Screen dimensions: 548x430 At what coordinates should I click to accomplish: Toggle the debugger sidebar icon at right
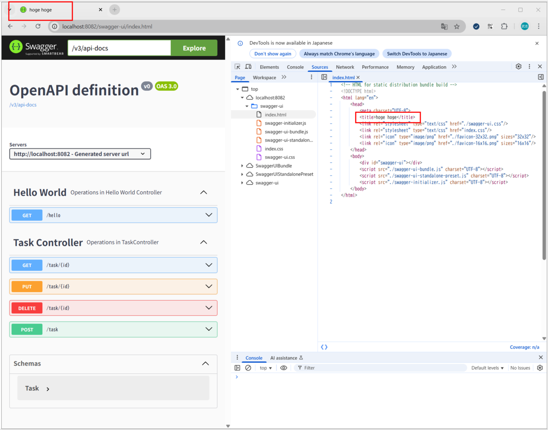click(x=541, y=77)
